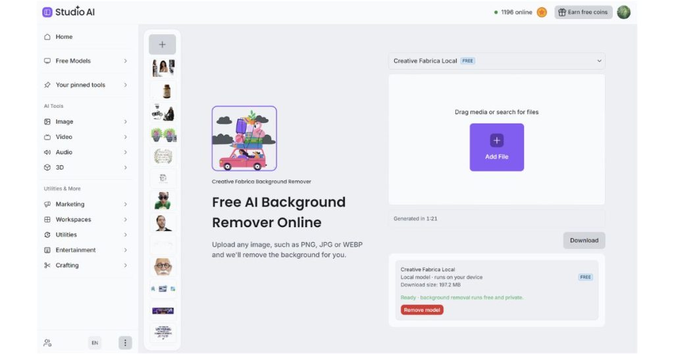Open the three-dot options menu

(125, 342)
